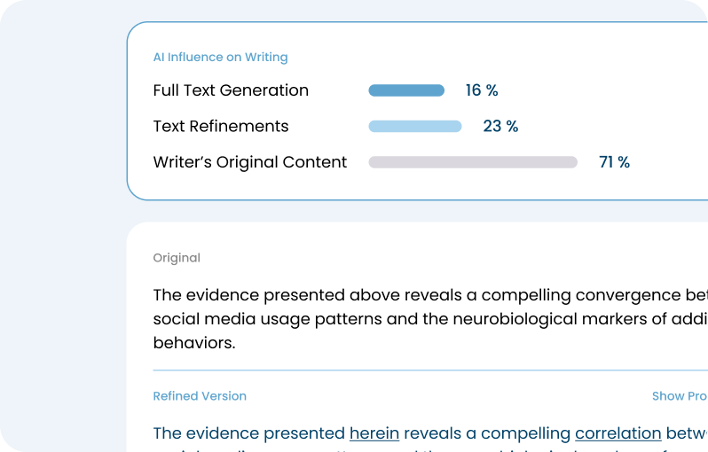
Task: Click the refined sentence starting The evidence
Action: (x=430, y=433)
